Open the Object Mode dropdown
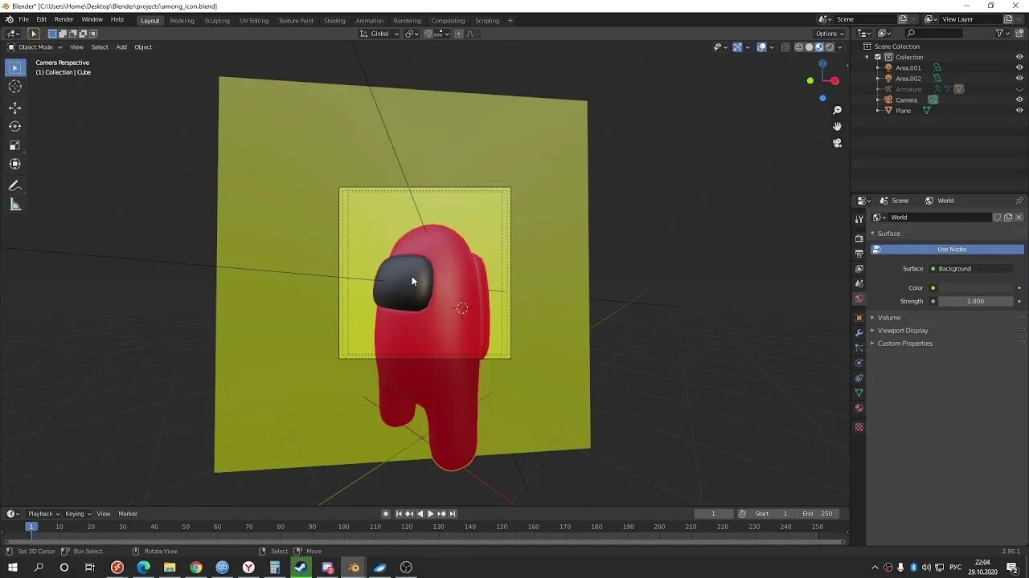The height and width of the screenshot is (578, 1029). 35,47
